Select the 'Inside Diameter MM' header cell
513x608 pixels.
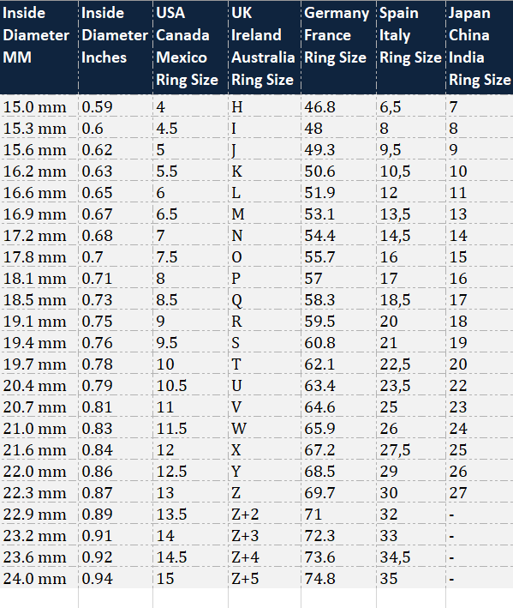[39, 46]
